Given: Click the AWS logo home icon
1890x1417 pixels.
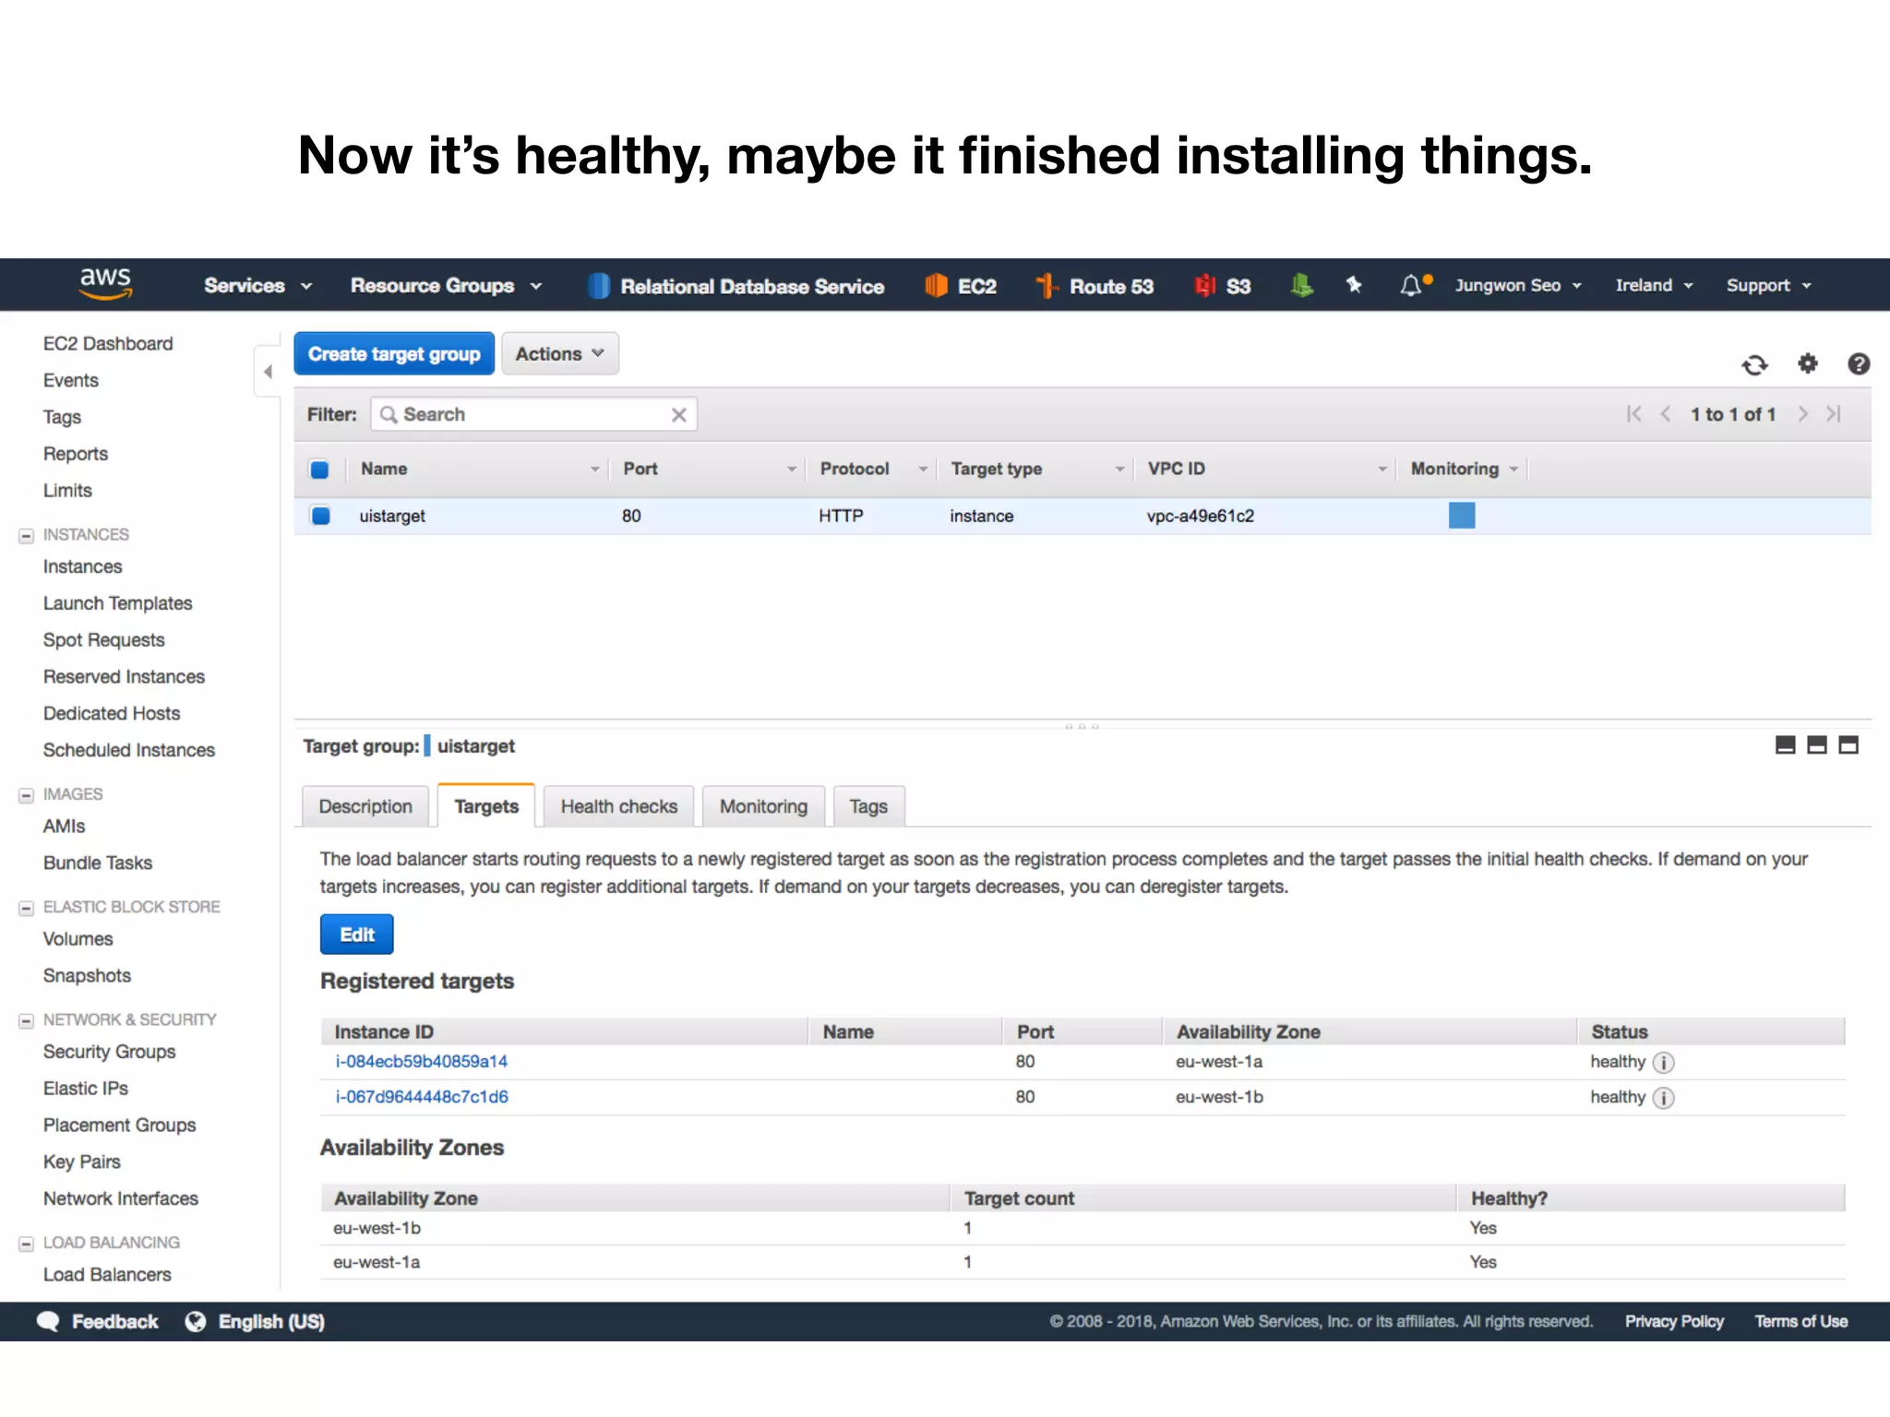Looking at the screenshot, I should pyautogui.click(x=105, y=284).
